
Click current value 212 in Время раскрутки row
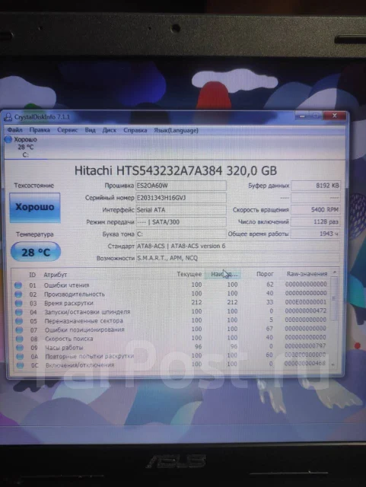point(196,302)
